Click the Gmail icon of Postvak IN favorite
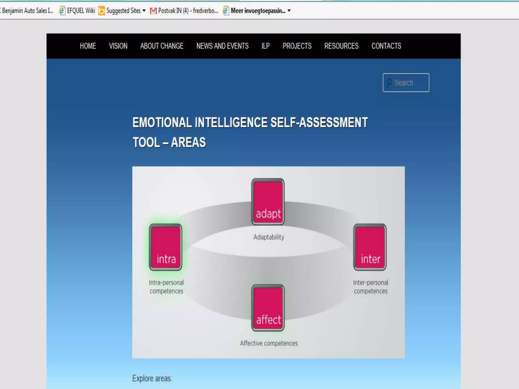Viewport: 519px width, 389px height. 153,11
